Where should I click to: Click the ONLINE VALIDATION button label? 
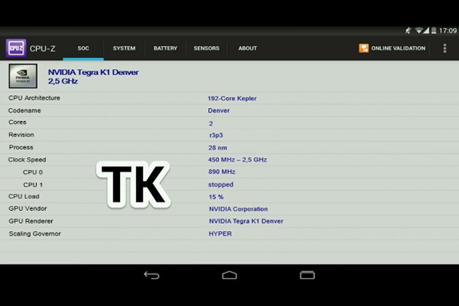pos(398,48)
